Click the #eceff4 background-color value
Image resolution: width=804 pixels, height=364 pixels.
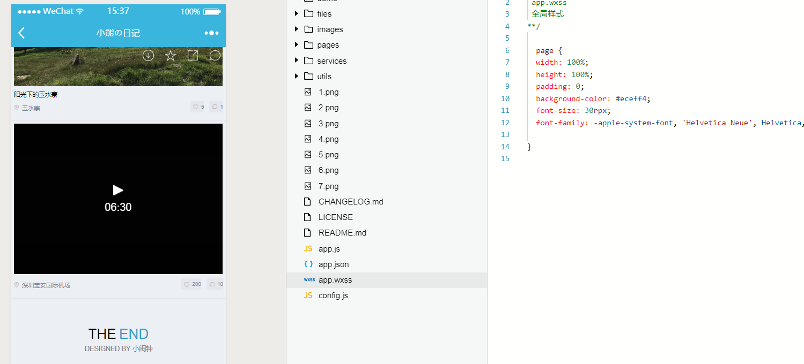click(631, 98)
